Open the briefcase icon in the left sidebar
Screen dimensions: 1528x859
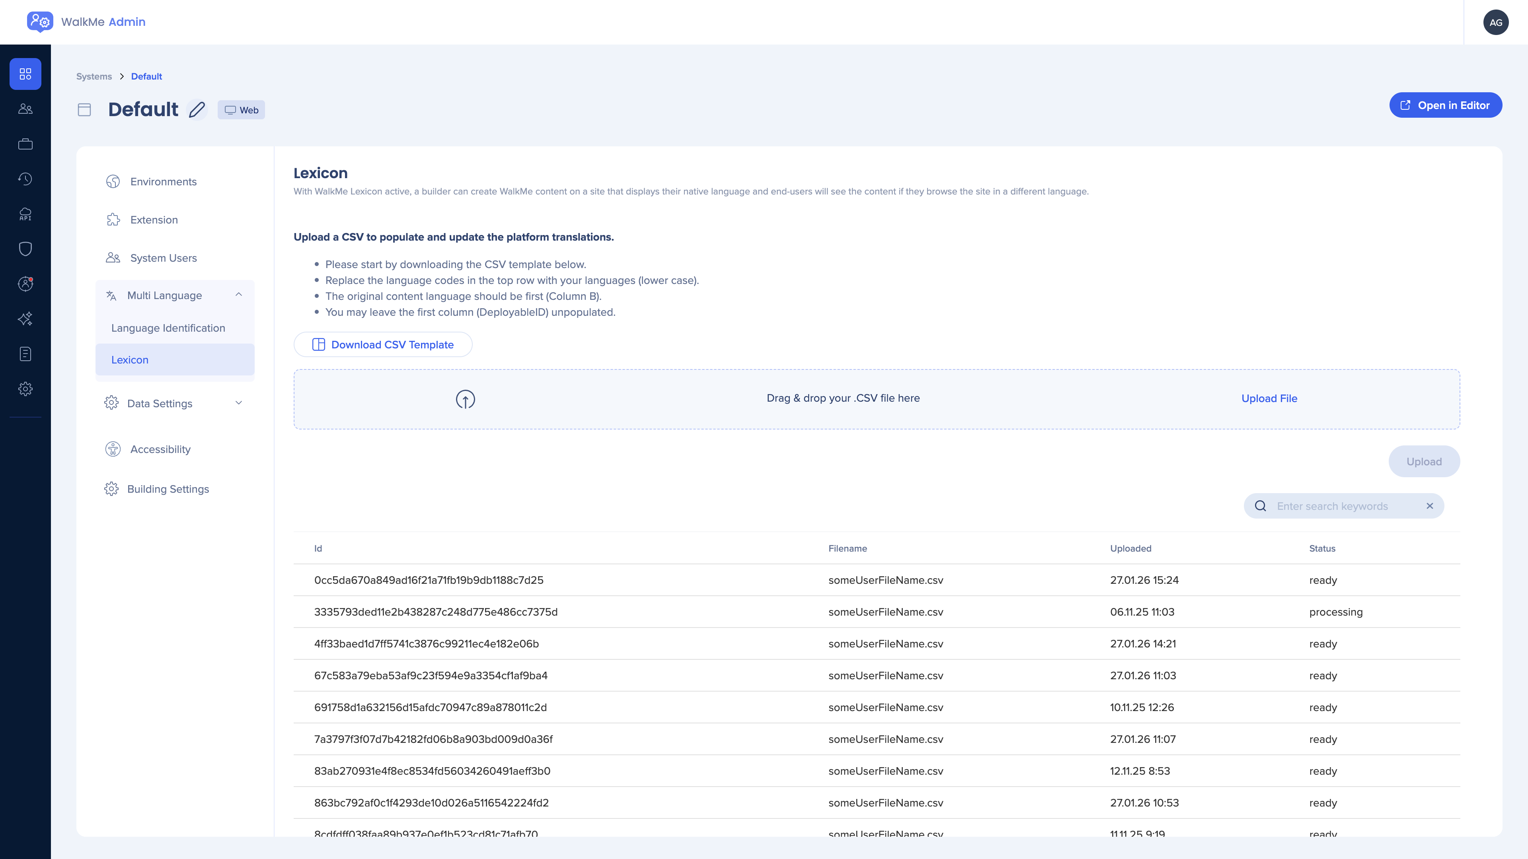pyautogui.click(x=25, y=144)
